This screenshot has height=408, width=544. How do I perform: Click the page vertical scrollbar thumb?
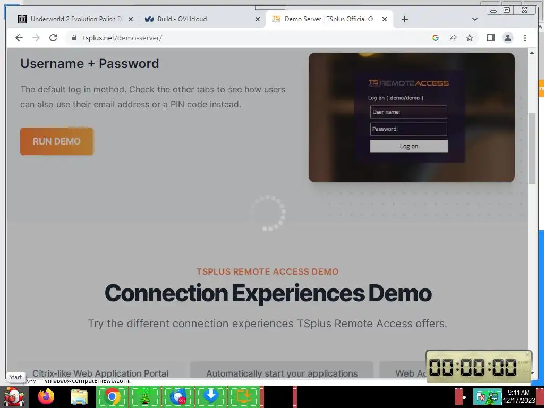tap(532, 148)
